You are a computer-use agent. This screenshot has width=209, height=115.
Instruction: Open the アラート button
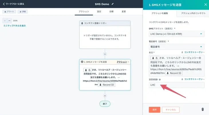coord(9,12)
